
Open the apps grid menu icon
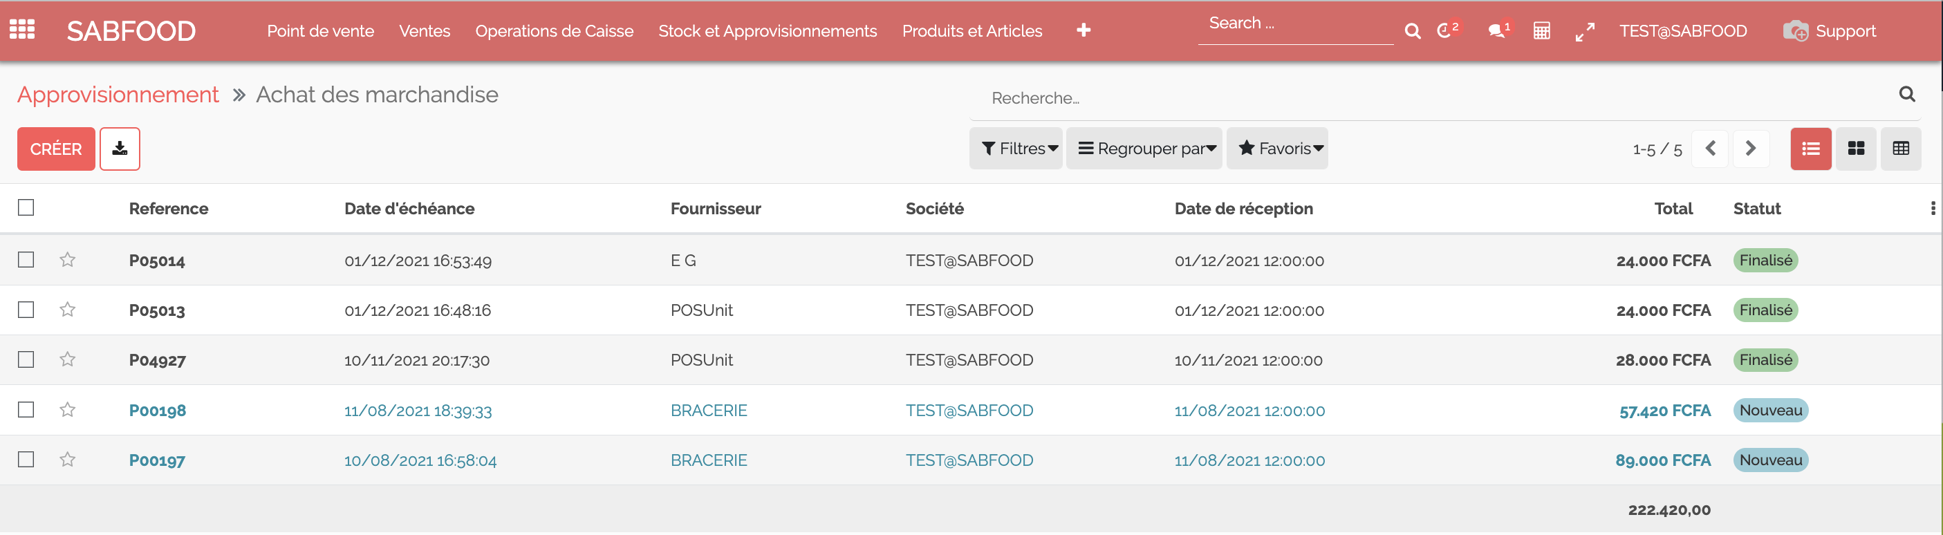(22, 30)
